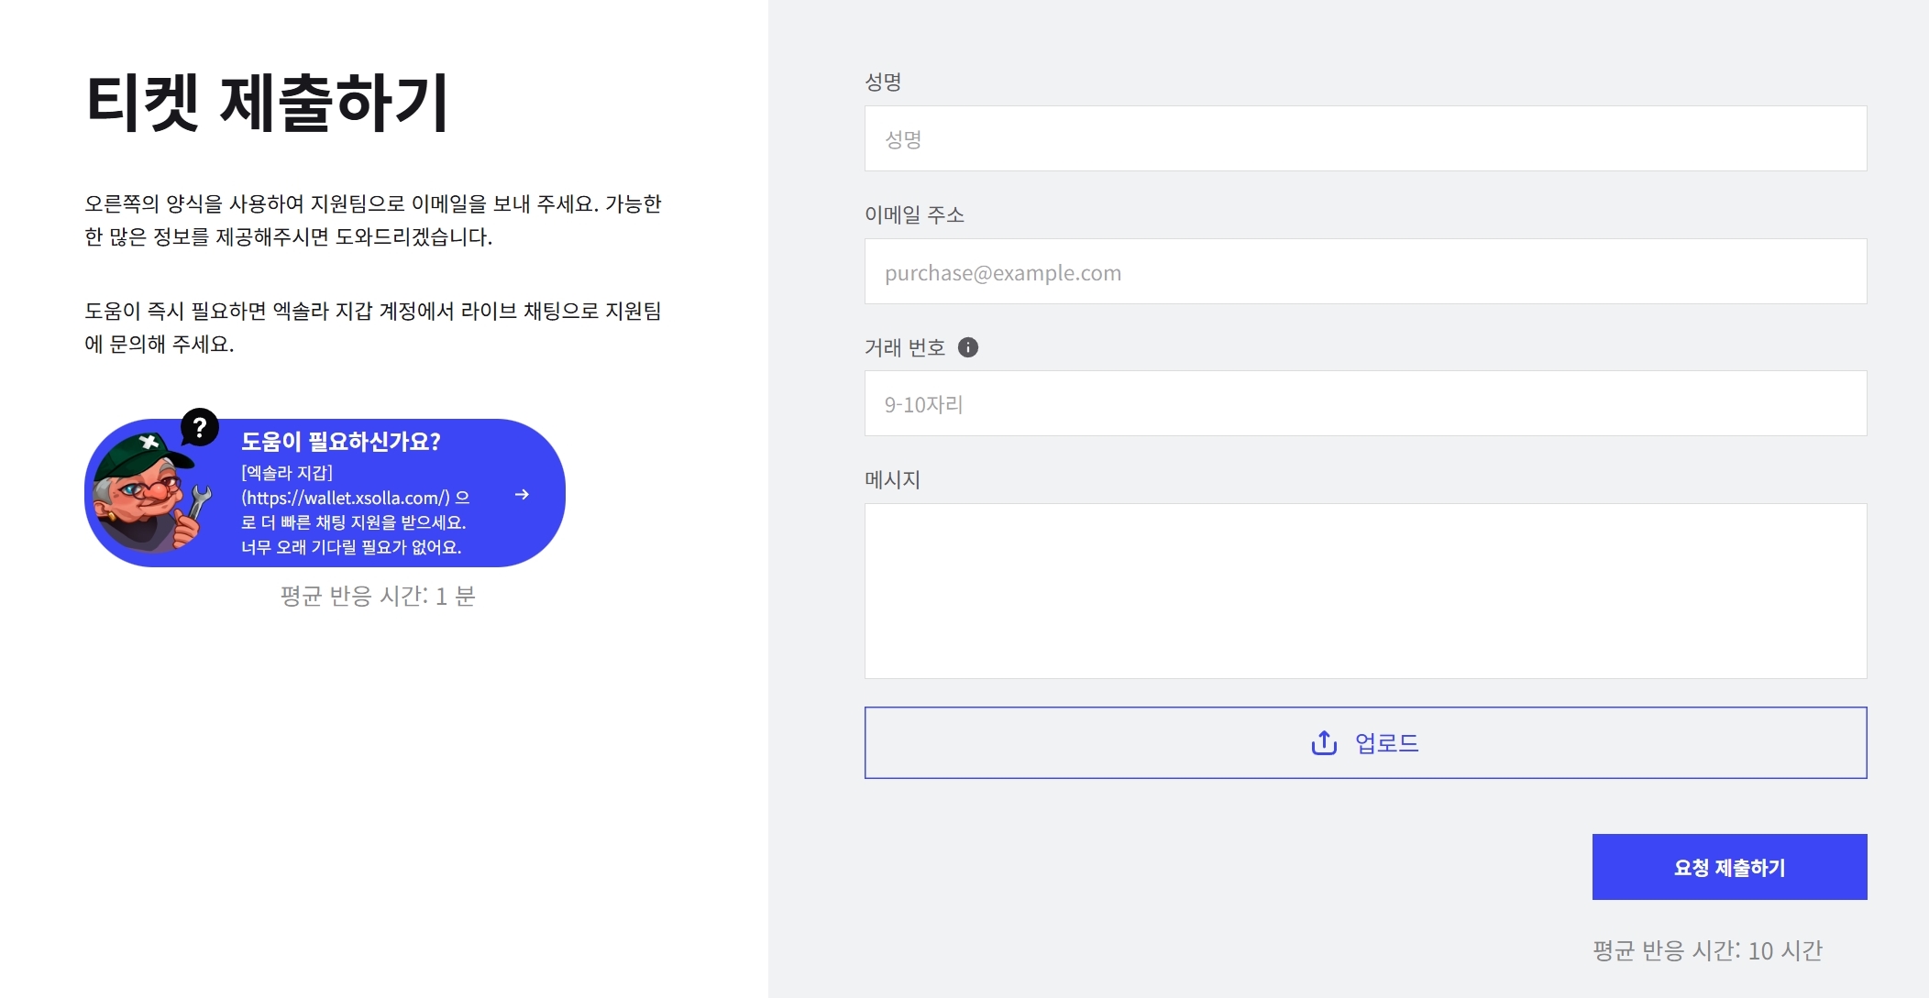Focus the 거래 번호 9-10자리 input field
Image resolution: width=1929 pixels, height=998 pixels.
point(1365,403)
